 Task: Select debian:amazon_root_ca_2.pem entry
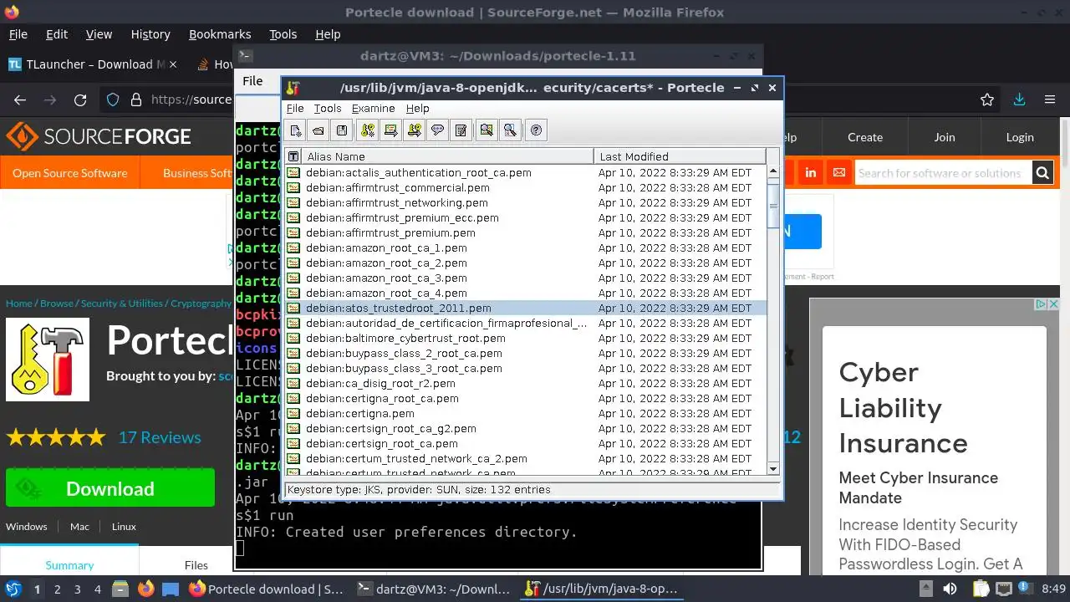pos(526,263)
